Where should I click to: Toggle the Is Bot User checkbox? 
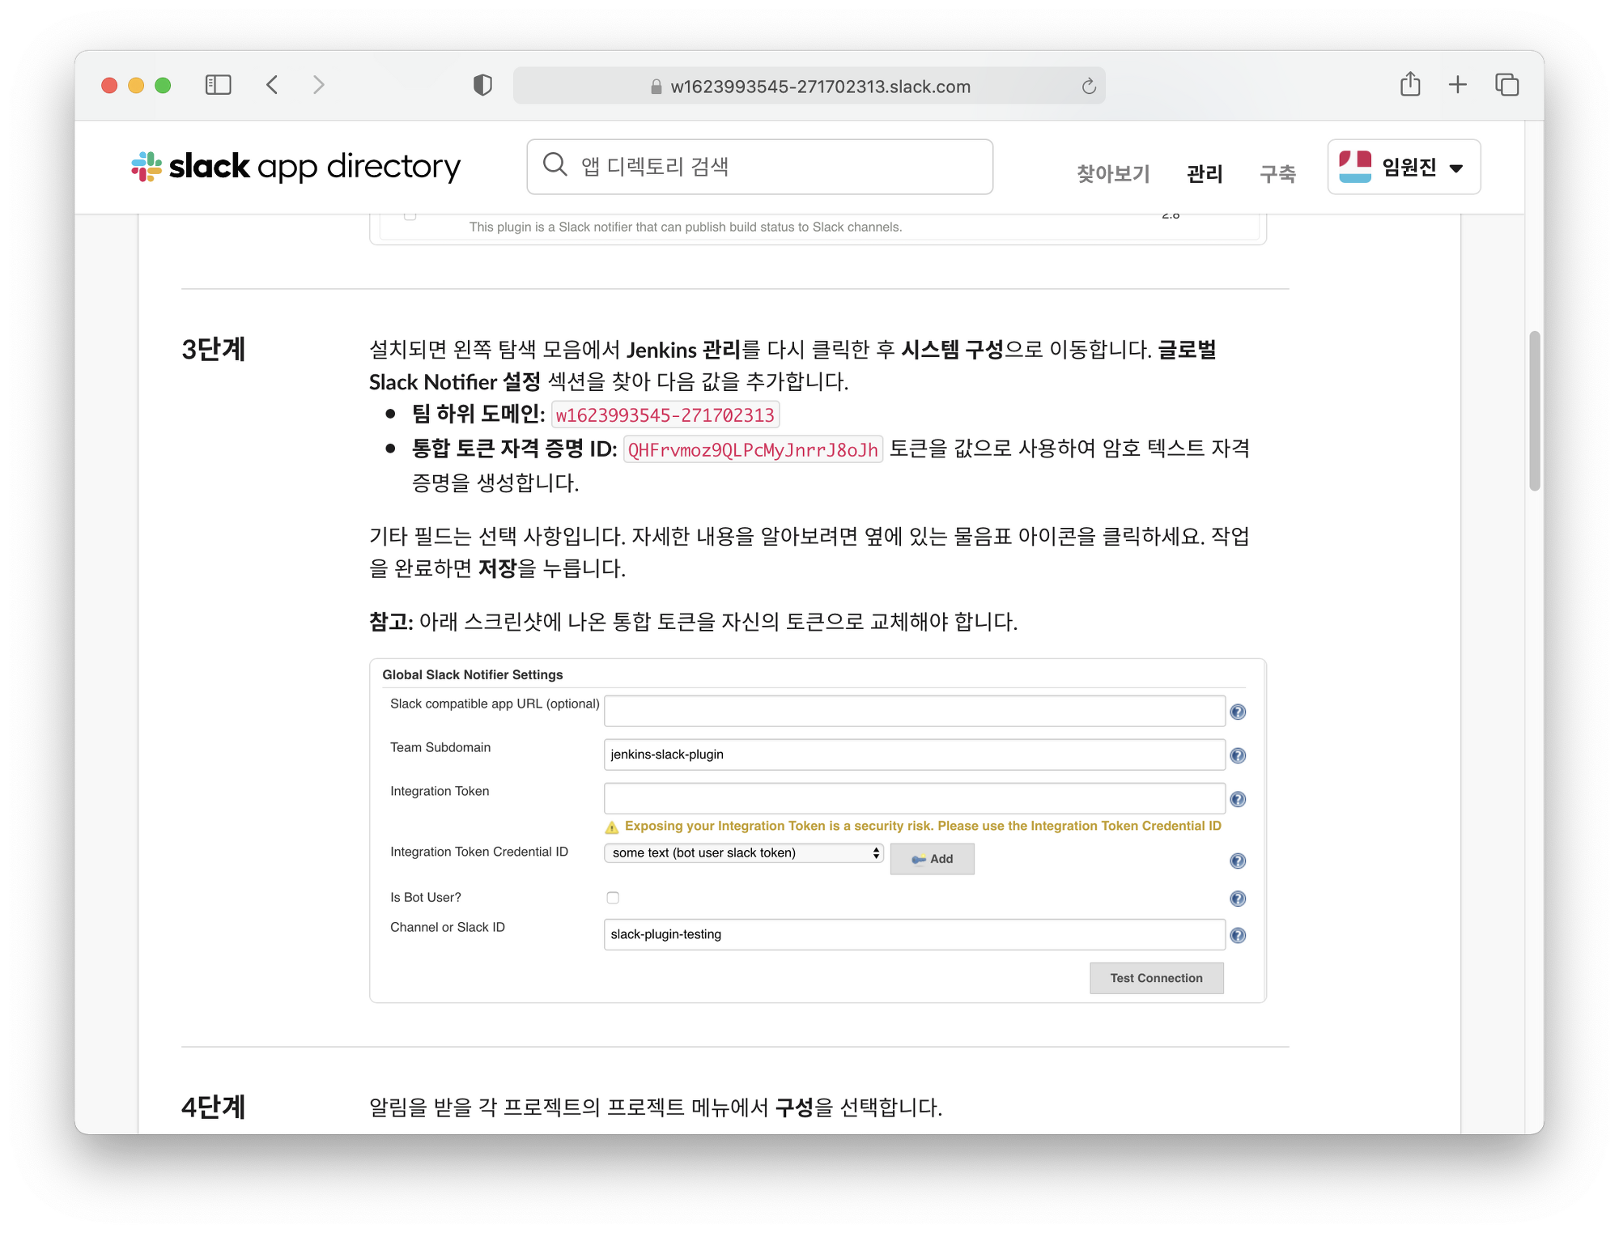[613, 898]
